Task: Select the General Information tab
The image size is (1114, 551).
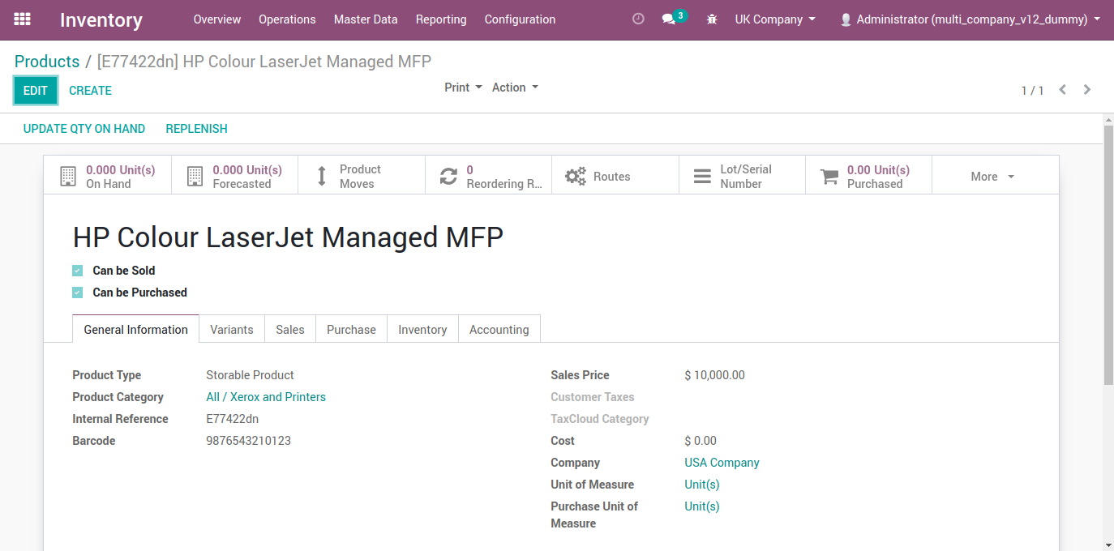Action: [x=136, y=329]
